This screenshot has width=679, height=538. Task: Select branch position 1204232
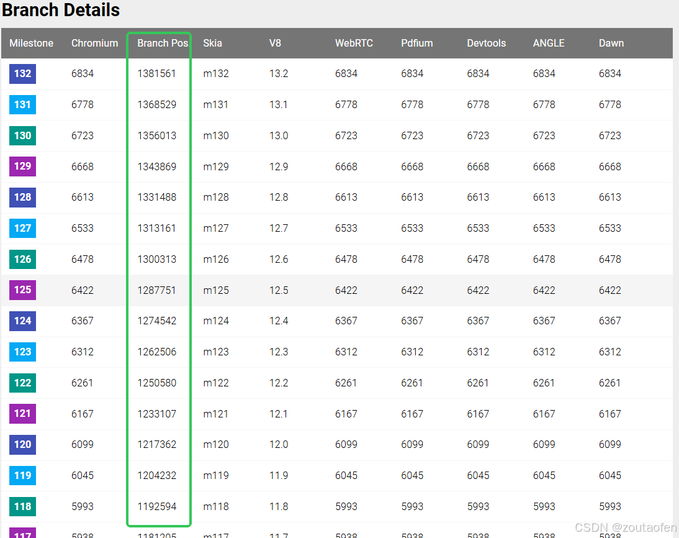click(x=156, y=476)
